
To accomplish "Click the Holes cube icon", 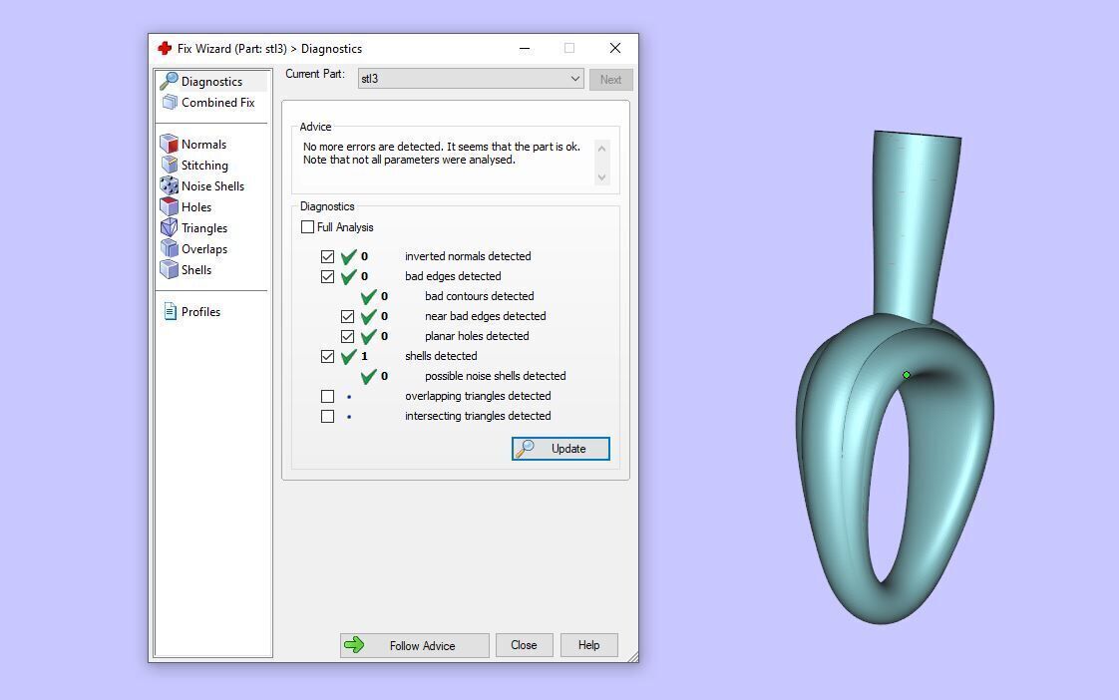I will coord(170,207).
